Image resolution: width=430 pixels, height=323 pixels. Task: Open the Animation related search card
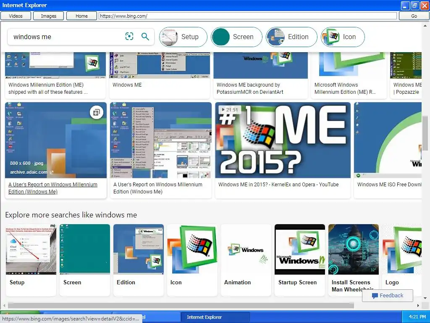coord(246,260)
